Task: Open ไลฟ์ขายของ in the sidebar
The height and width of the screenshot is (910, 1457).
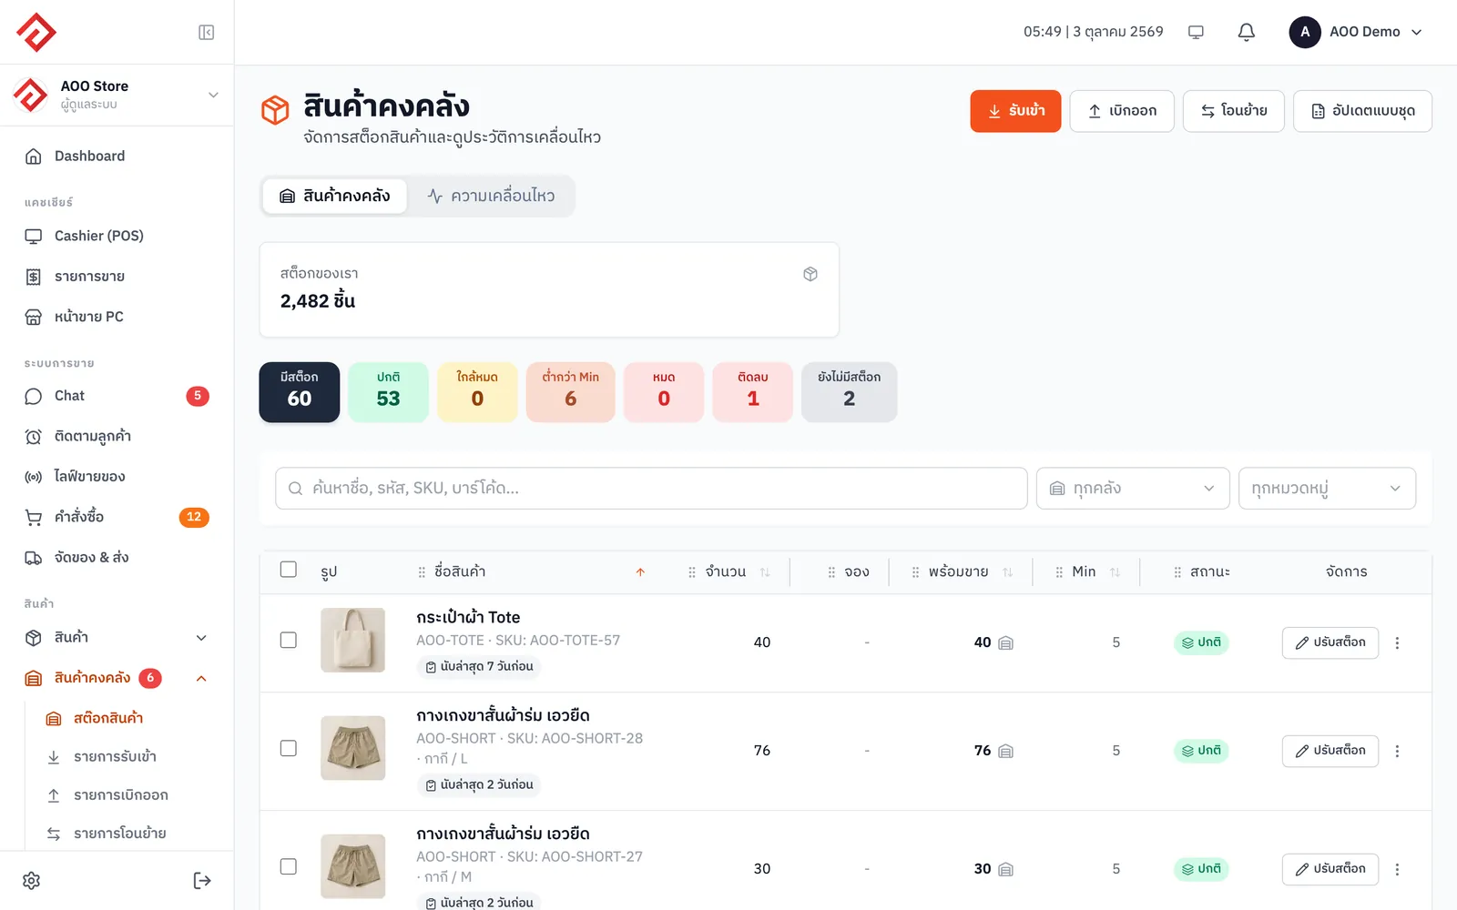Action: click(x=117, y=477)
